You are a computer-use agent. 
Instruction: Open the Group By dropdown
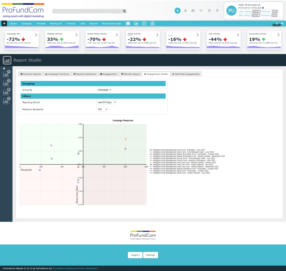104,90
